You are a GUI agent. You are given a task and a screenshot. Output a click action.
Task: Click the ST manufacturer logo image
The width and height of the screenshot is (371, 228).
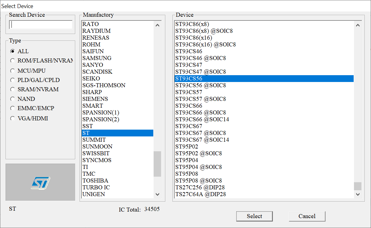coord(41,183)
